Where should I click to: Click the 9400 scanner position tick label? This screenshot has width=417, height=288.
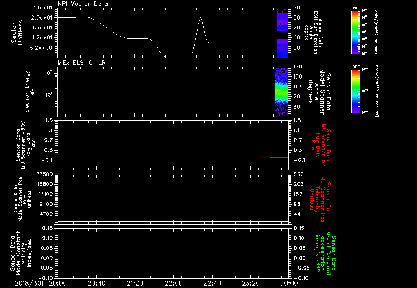(46, 204)
